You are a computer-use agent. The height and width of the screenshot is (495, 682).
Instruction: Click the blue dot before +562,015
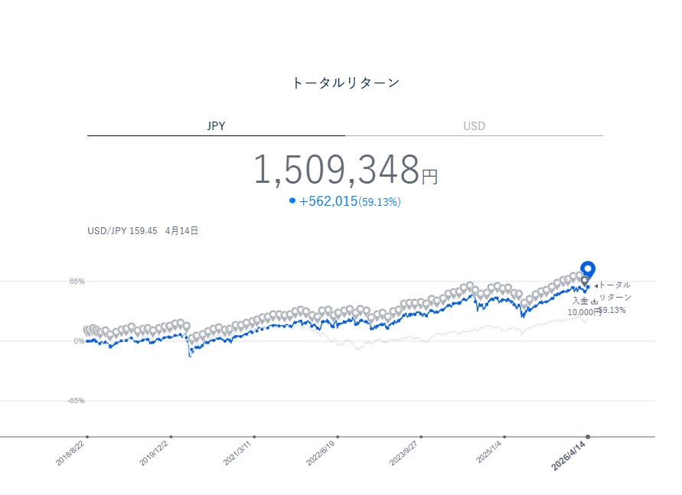[292, 201]
